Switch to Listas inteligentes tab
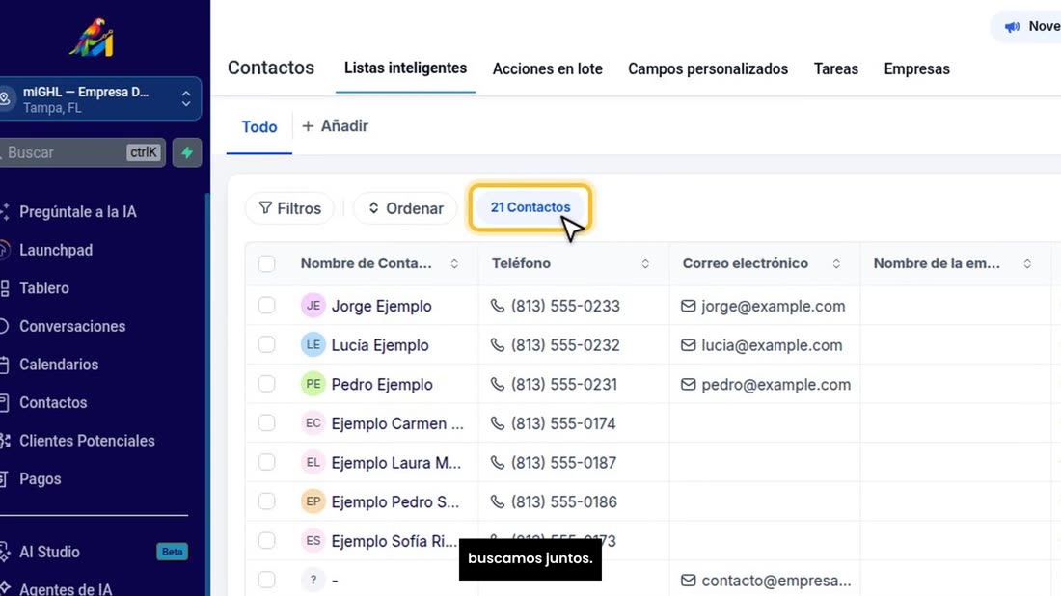Screen dimensions: 1061x596 pyautogui.click(x=405, y=68)
